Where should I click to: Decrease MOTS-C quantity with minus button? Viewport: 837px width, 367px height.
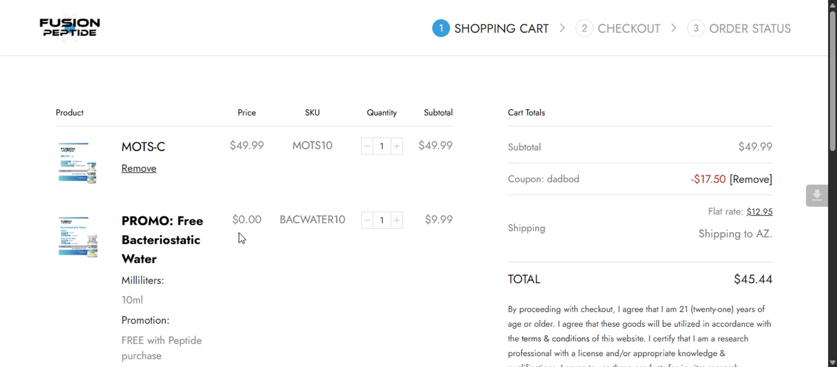point(367,146)
